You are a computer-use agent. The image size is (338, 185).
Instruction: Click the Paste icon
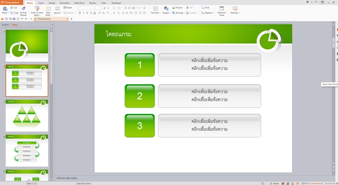[x=5, y=9]
